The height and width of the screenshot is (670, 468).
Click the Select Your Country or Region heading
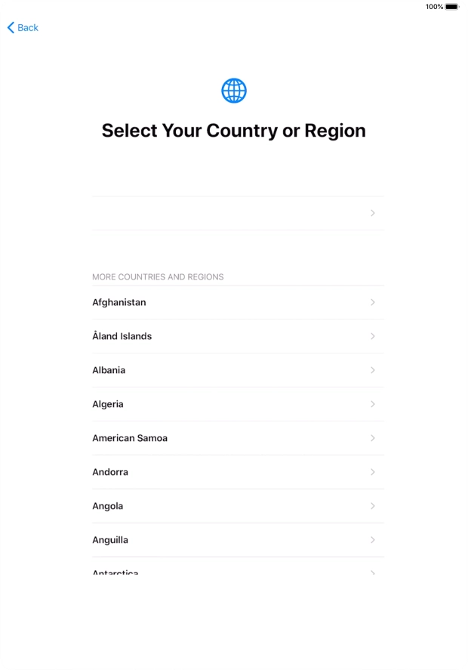234,130
